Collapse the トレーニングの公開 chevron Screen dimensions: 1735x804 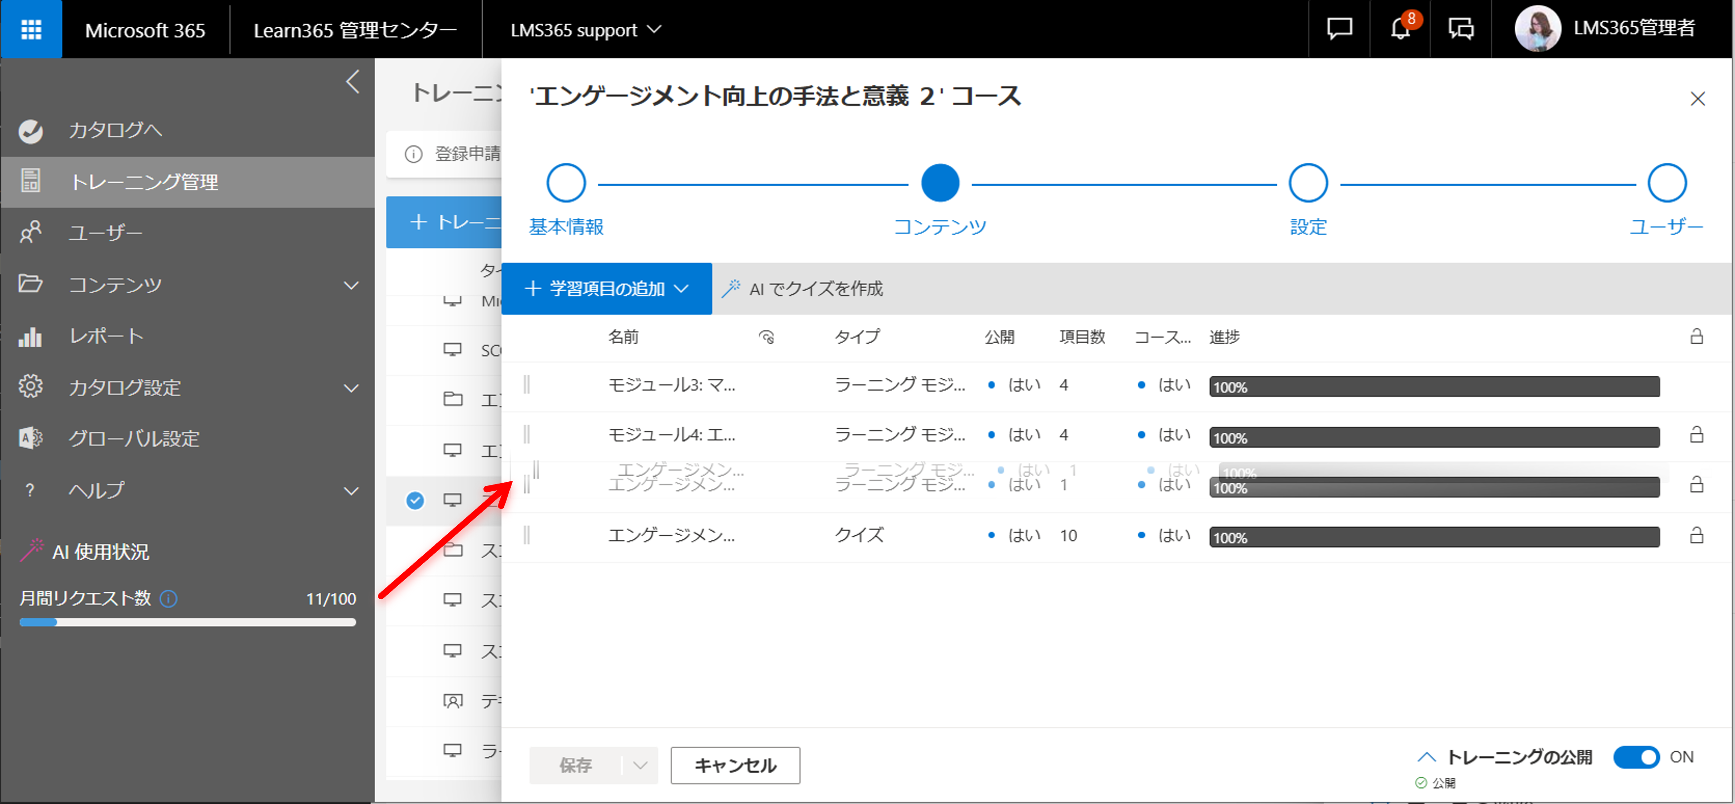click(x=1426, y=757)
